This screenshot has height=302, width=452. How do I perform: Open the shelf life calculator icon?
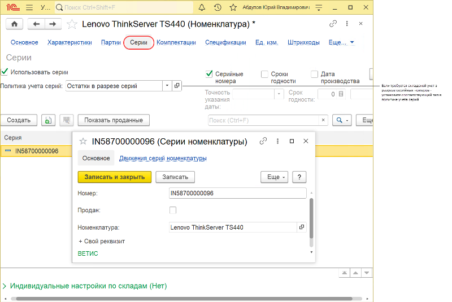(x=341, y=94)
